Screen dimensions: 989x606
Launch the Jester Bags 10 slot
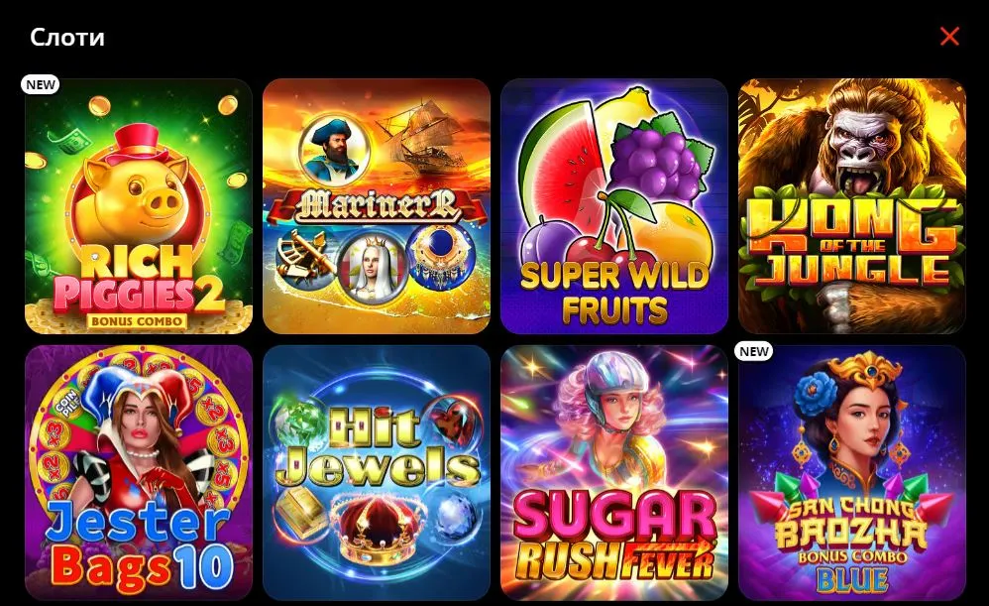click(139, 473)
